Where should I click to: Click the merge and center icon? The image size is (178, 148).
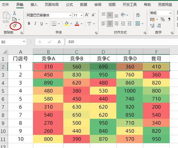[138, 24]
